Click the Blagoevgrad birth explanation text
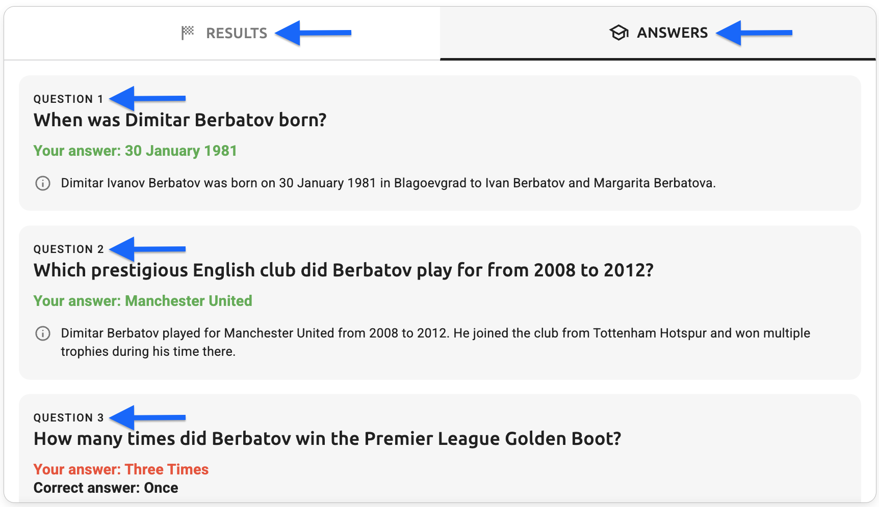Viewport: 879px width, 507px height. (x=388, y=183)
